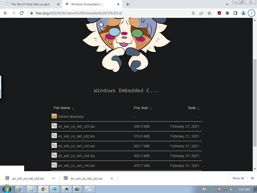Open Chrome's three-dot menu
Image resolution: width=257 pixels, height=193 pixels.
pos(251,13)
